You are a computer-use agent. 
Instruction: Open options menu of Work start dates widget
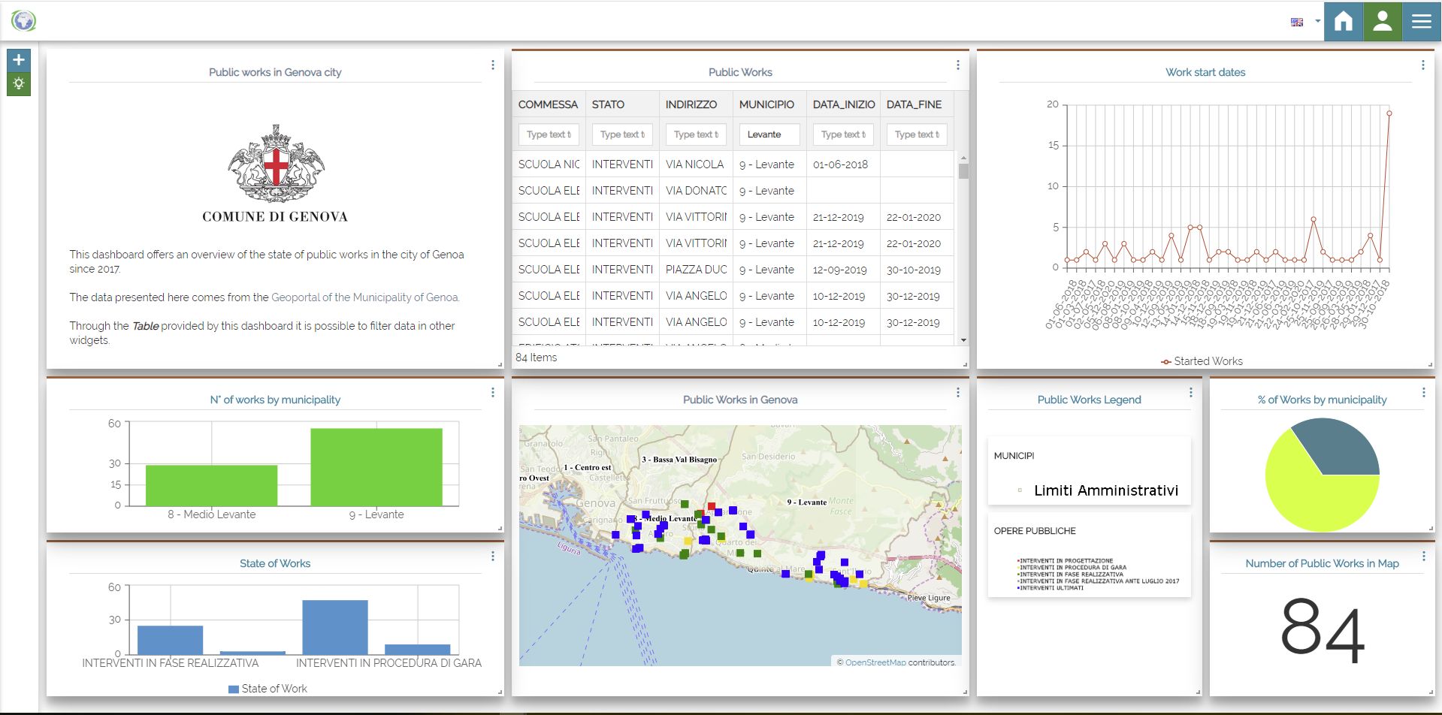pyautogui.click(x=1423, y=65)
